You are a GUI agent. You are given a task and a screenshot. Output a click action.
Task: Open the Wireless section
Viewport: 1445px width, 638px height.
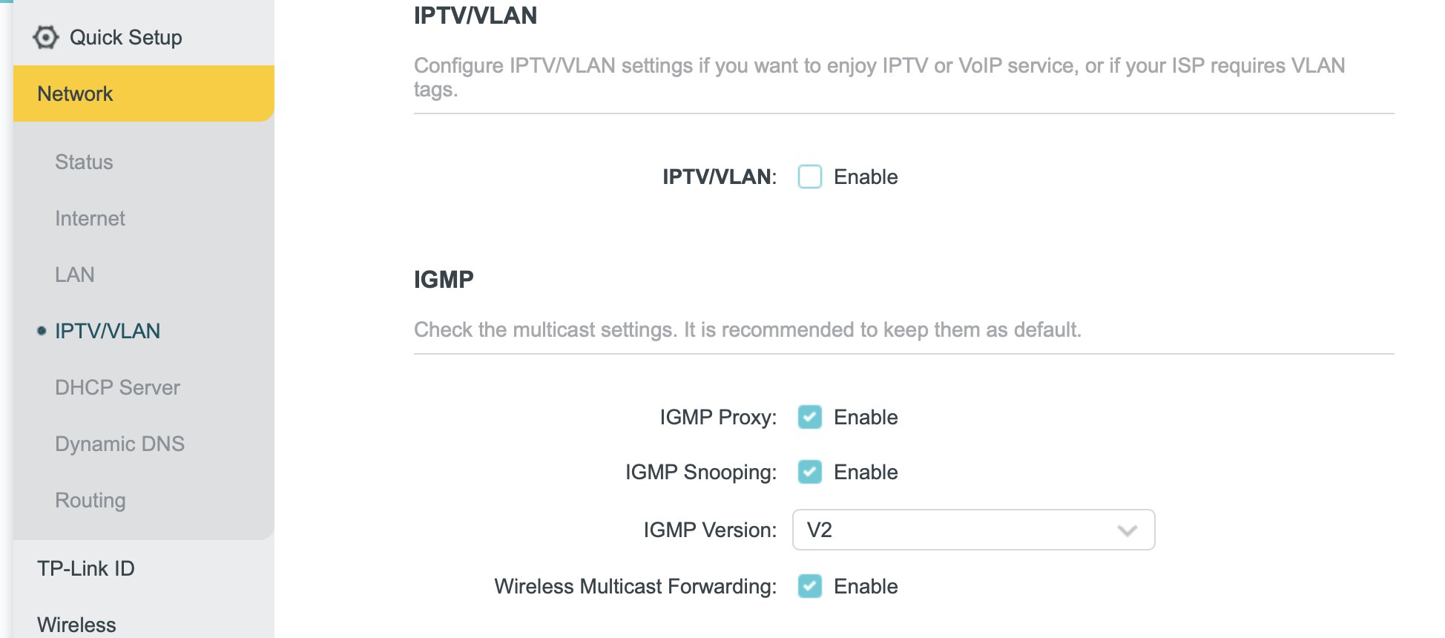76,625
